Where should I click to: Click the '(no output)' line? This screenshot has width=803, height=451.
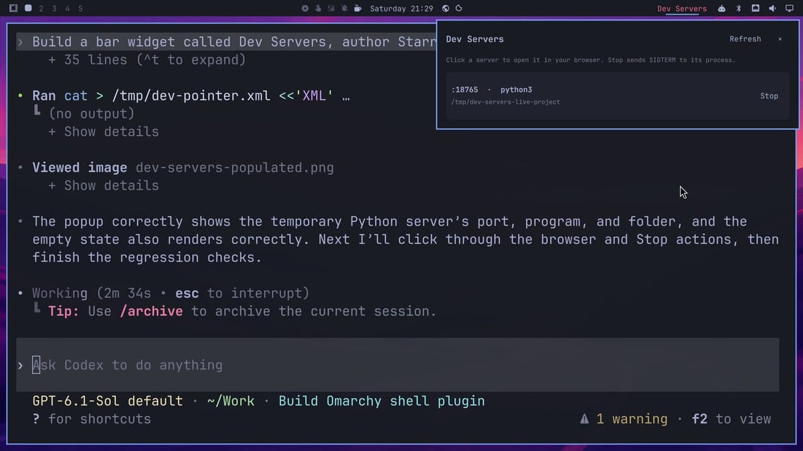coord(92,114)
